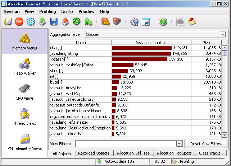Switch to Allocation Call Tree tab
This screenshot has height=166, width=231.
click(x=133, y=153)
